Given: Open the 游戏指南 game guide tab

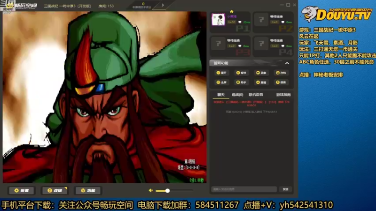Looking at the screenshot, I should [x=283, y=95].
